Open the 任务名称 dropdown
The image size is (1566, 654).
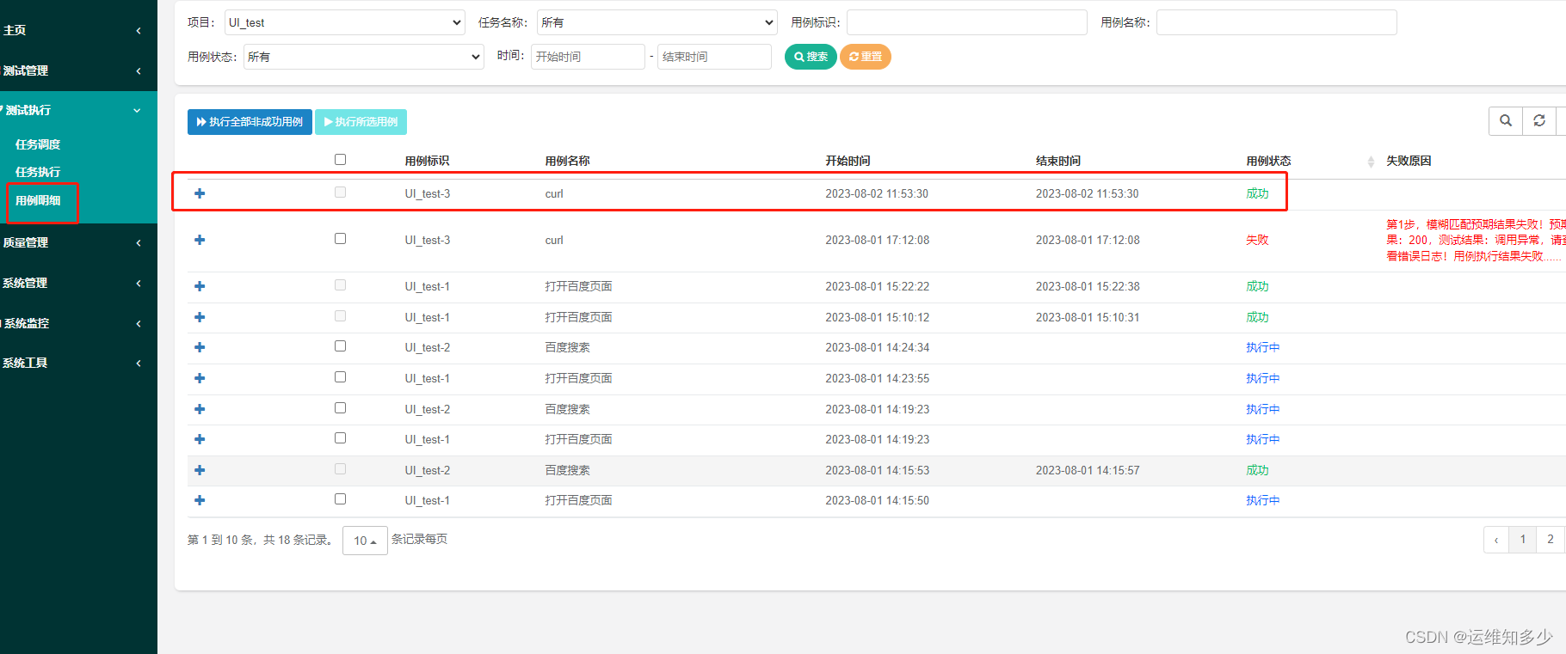(x=657, y=22)
